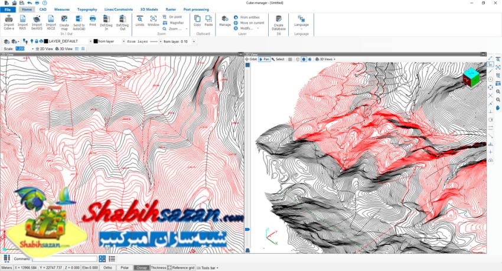Image resolution: width=502 pixels, height=271 pixels.
Task: Toggle Polar tracking in status bar
Action: coord(125,267)
